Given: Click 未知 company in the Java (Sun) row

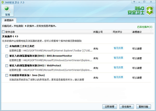Looking at the screenshot, I should pos(96,78).
